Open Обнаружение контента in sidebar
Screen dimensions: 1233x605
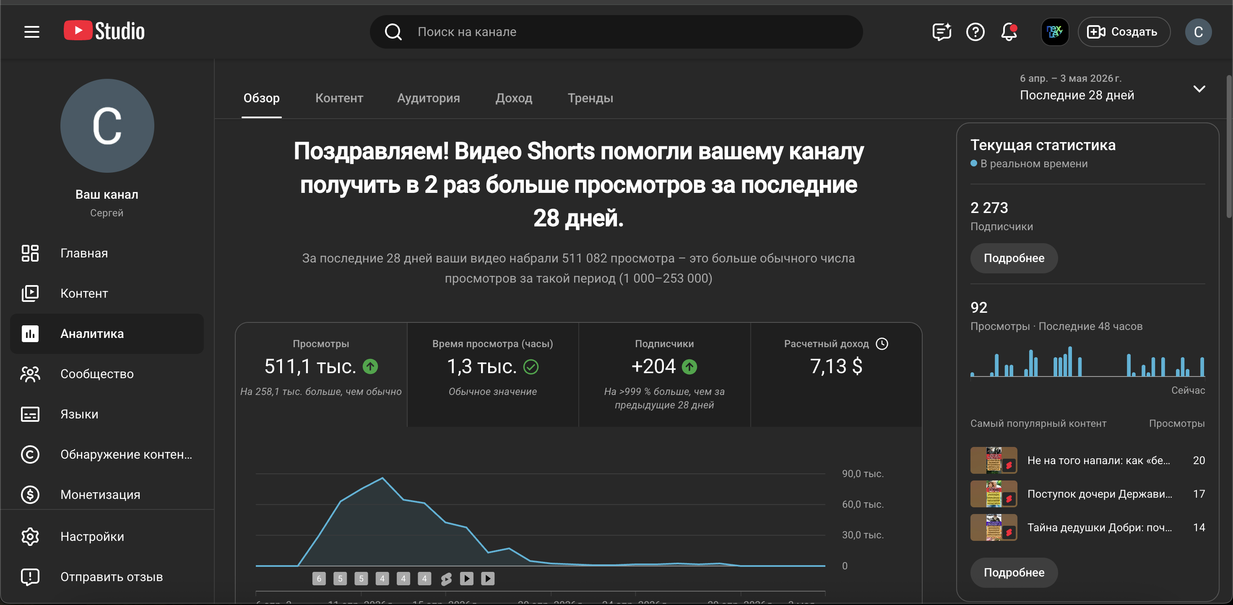tap(107, 454)
